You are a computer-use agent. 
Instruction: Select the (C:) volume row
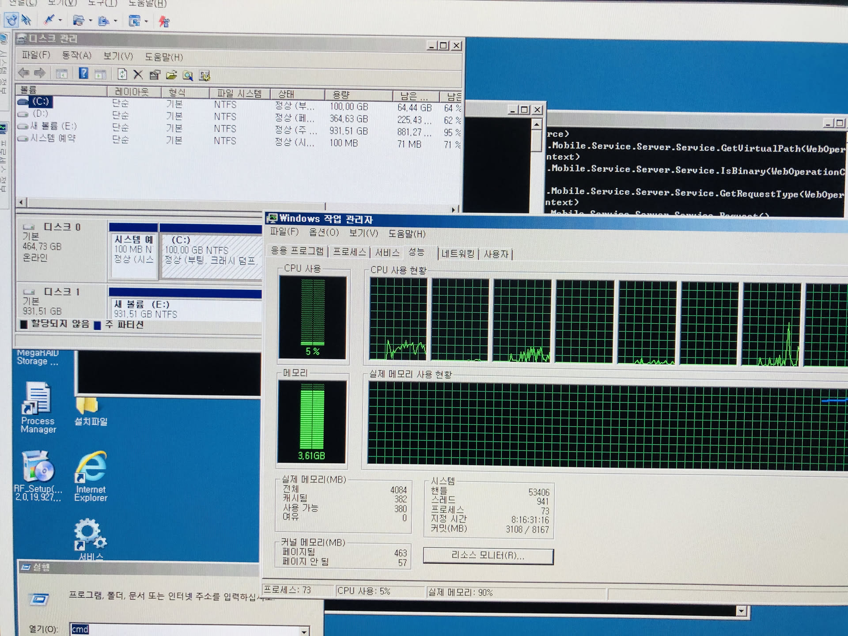click(x=40, y=102)
